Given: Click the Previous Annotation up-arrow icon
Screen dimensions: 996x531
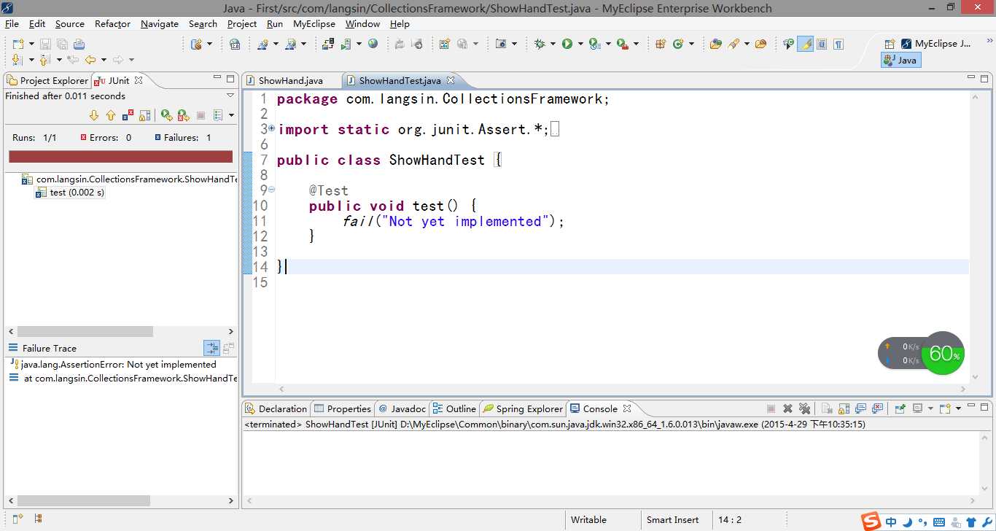Looking at the screenshot, I should click(x=46, y=60).
